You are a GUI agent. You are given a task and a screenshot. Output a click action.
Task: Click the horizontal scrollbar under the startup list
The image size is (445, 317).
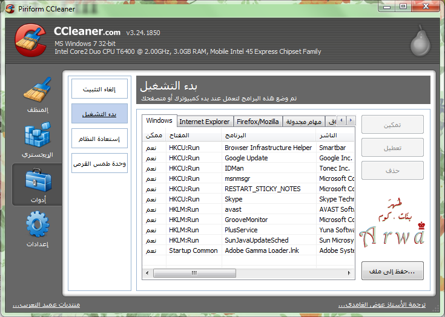[200, 273]
